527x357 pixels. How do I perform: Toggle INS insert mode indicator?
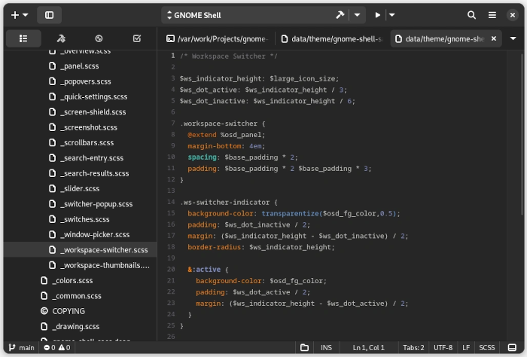326,347
